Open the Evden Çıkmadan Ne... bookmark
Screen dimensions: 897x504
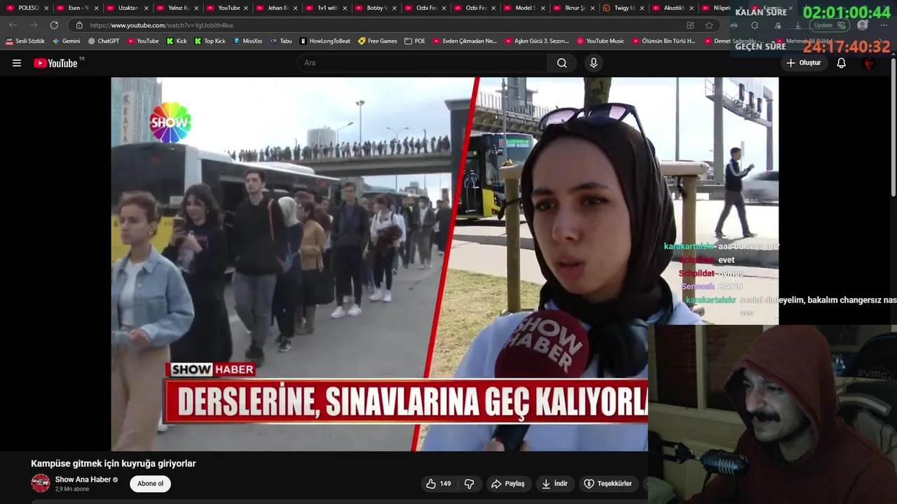[x=465, y=41]
